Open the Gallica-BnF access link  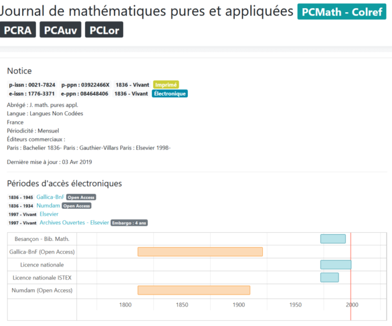pyautogui.click(x=50, y=197)
